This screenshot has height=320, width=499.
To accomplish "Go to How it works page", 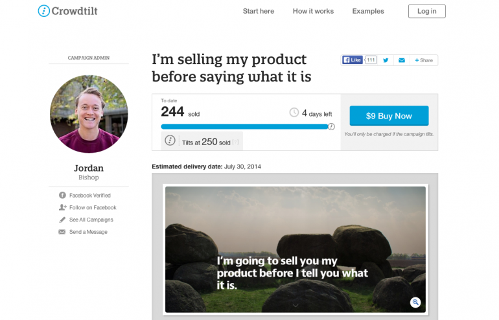I will 313,11.
